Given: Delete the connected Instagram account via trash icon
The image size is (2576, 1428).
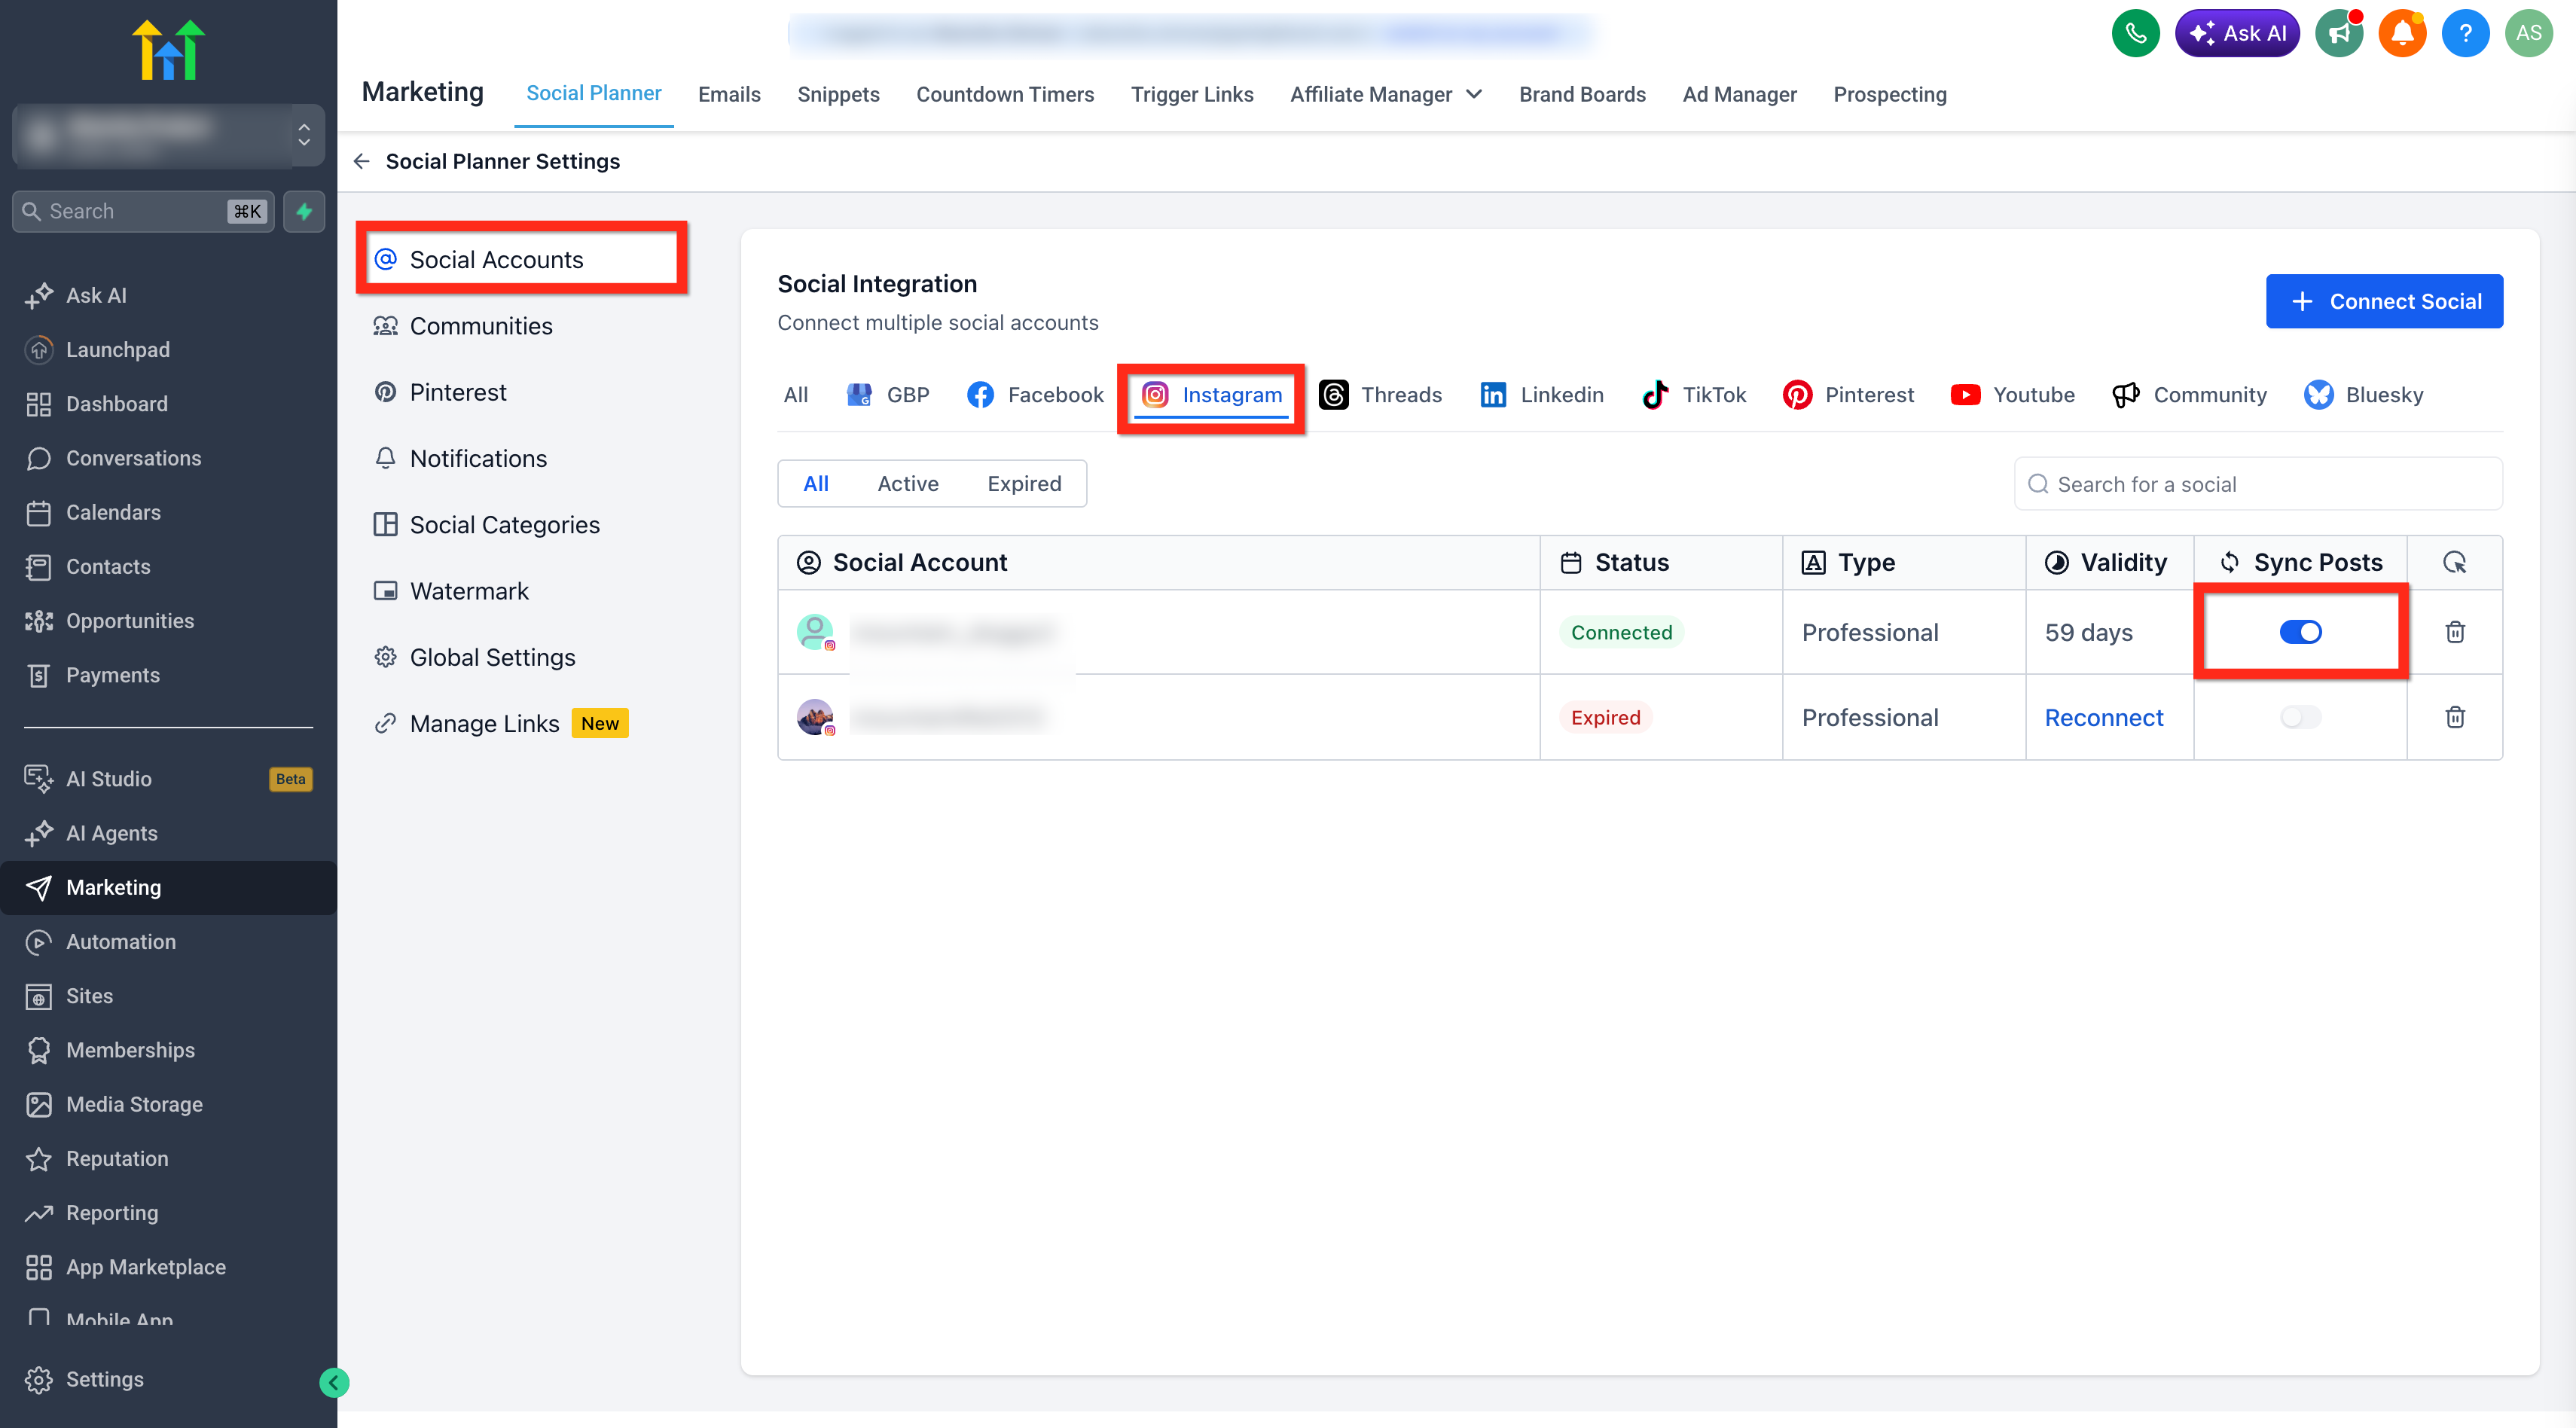Looking at the screenshot, I should coord(2454,632).
